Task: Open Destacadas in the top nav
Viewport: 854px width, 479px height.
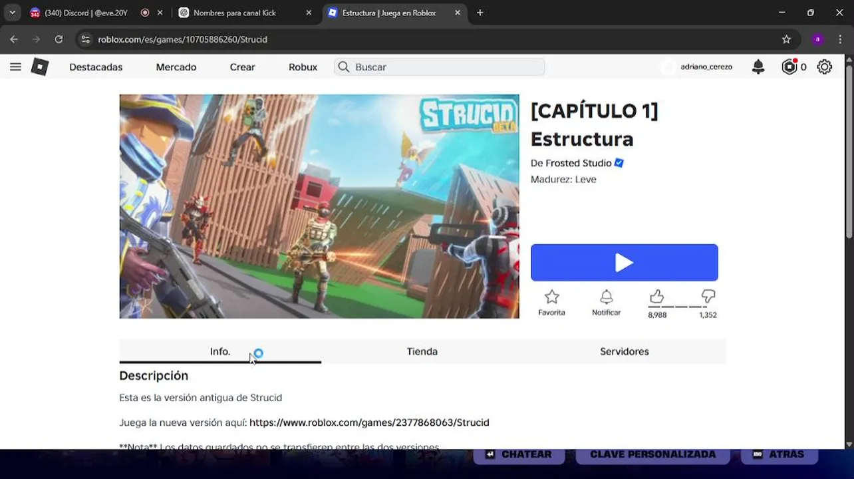Action: click(x=96, y=67)
